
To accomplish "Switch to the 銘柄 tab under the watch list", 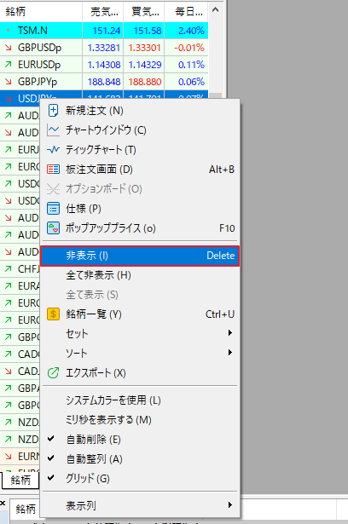I will (20, 481).
